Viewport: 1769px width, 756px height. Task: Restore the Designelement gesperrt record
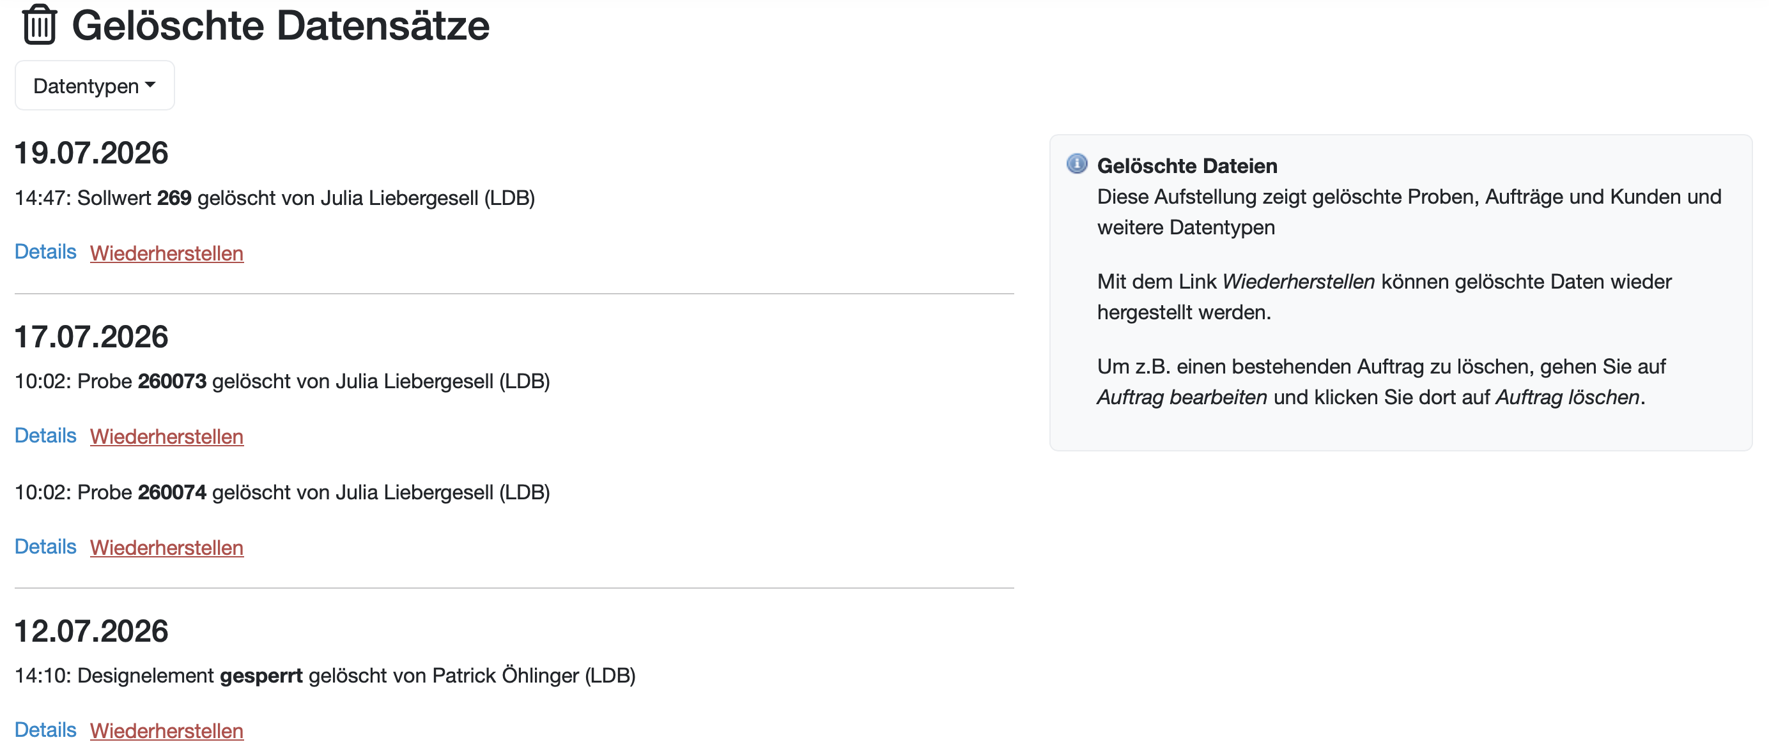coord(167,731)
